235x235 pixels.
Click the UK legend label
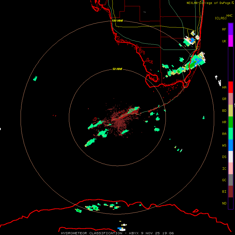click(x=224, y=41)
